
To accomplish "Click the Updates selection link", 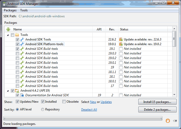I will (x=106, y=102).
